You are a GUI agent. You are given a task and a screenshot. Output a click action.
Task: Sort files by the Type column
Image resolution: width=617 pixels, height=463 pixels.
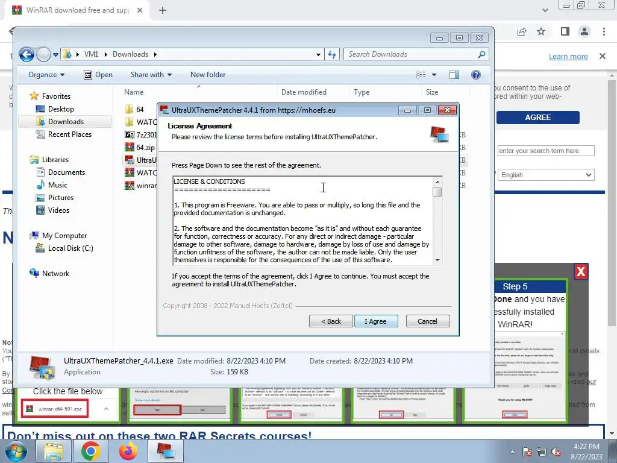pyautogui.click(x=362, y=92)
